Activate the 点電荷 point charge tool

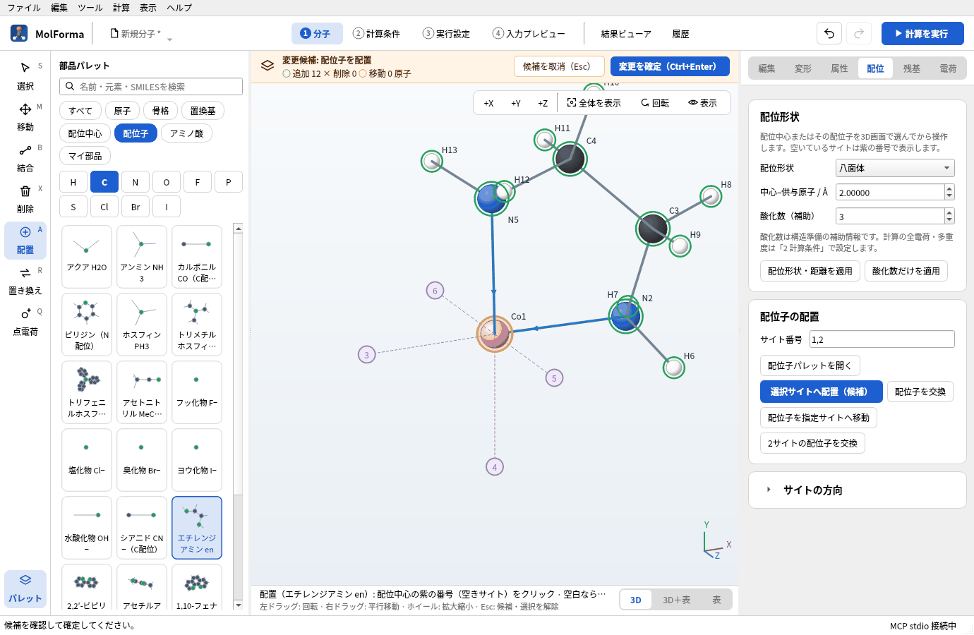(25, 322)
